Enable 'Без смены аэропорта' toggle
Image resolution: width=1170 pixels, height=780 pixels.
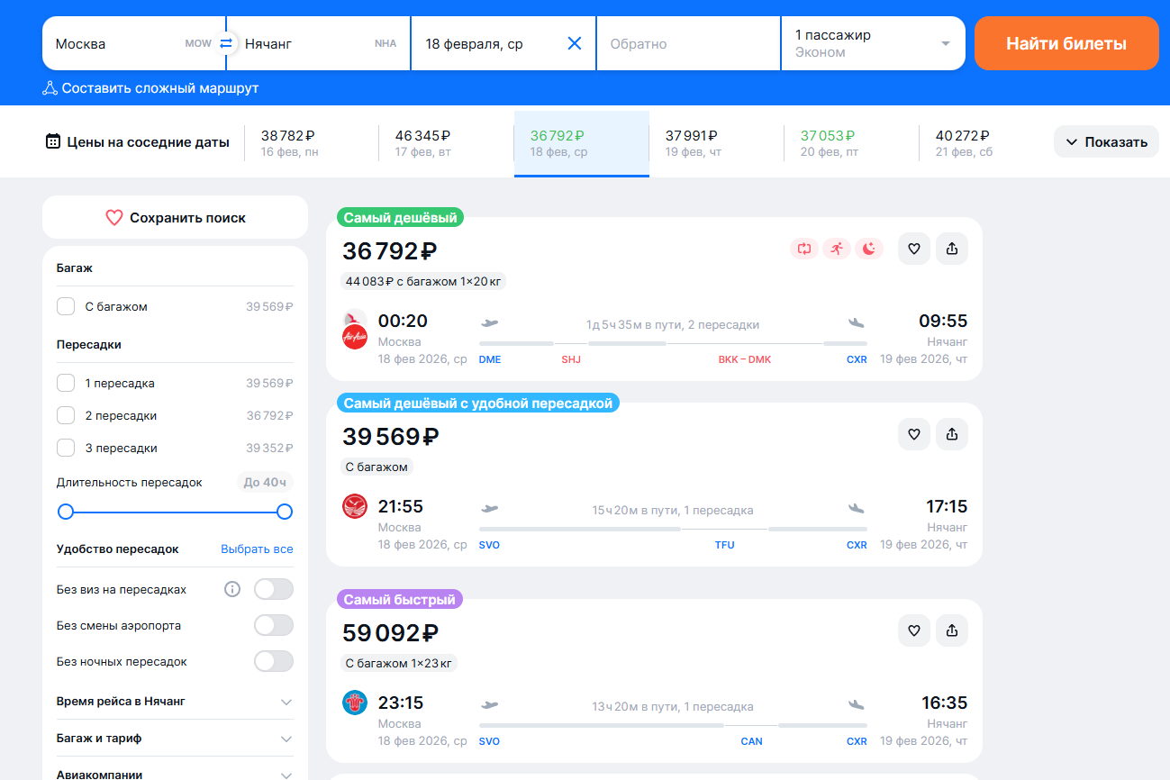[x=273, y=625]
